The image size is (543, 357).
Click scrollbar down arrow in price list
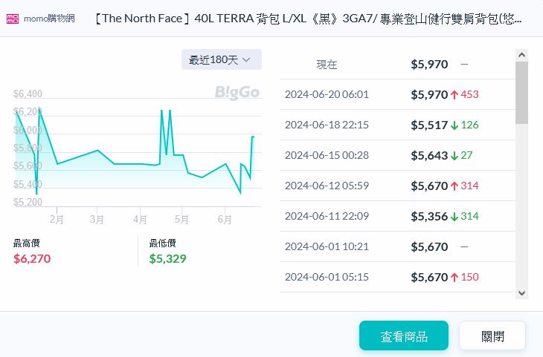tap(521, 292)
